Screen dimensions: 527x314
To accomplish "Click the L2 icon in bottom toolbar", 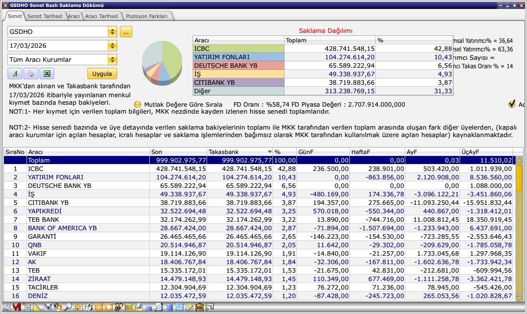I will click(x=180, y=308).
